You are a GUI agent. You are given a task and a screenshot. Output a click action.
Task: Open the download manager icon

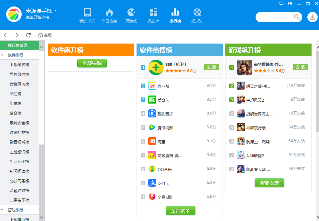[x=312, y=17]
